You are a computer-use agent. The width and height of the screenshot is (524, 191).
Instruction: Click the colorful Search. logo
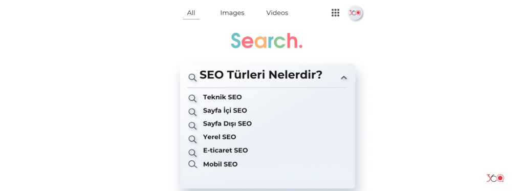pyautogui.click(x=266, y=40)
